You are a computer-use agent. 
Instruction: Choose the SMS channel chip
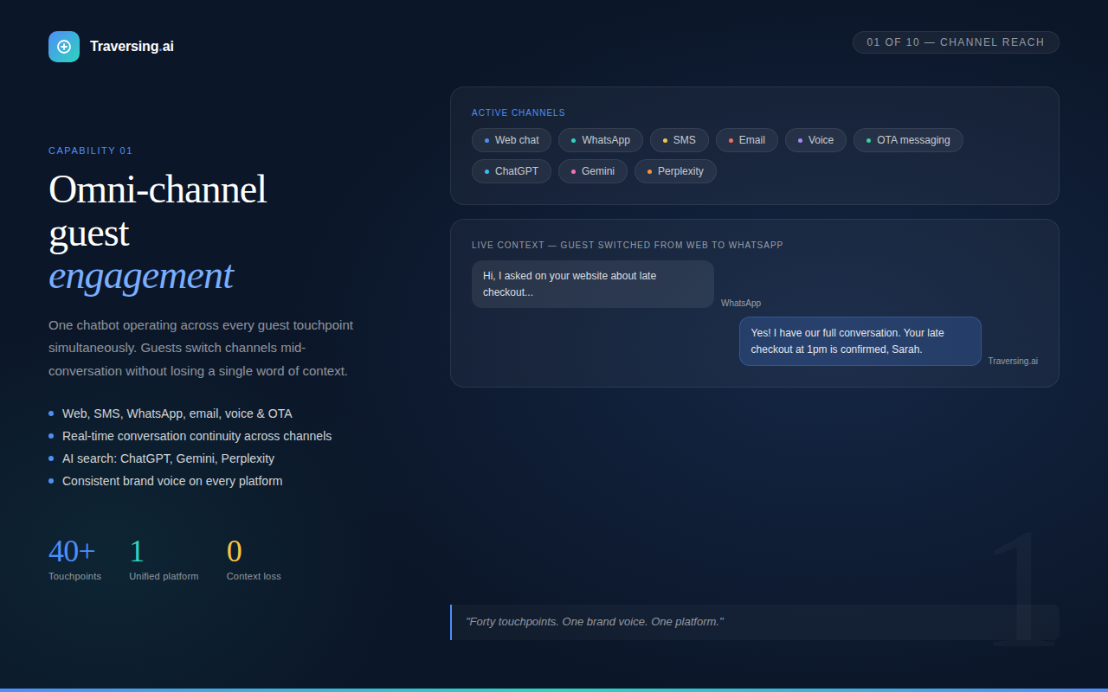tap(680, 140)
